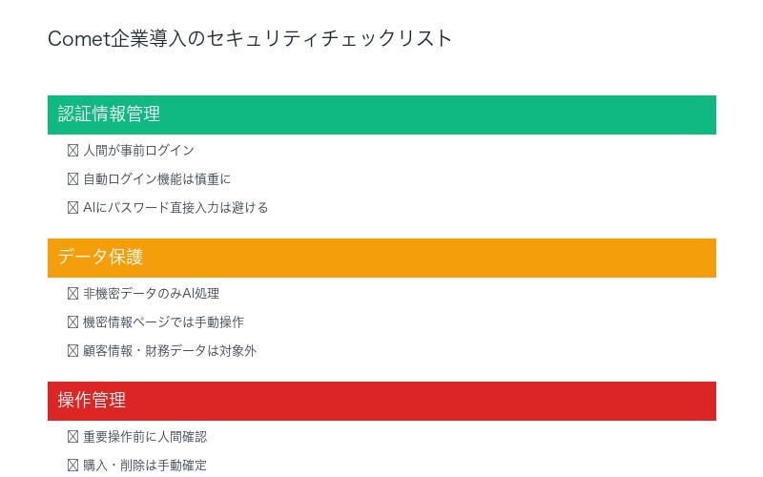Click the item text 重要操作前に人間確認
The image size is (763, 477).
pyautogui.click(x=145, y=437)
